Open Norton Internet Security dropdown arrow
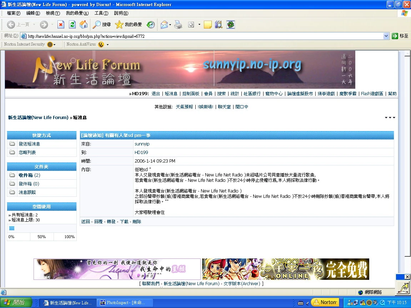Viewport: 411px width, 308px height. (x=55, y=45)
